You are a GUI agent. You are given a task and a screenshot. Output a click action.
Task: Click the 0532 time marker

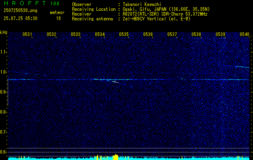(x=51, y=34)
